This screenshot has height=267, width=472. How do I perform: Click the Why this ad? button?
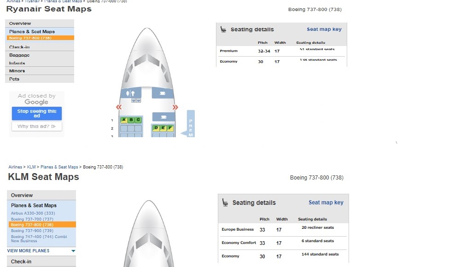[37, 126]
